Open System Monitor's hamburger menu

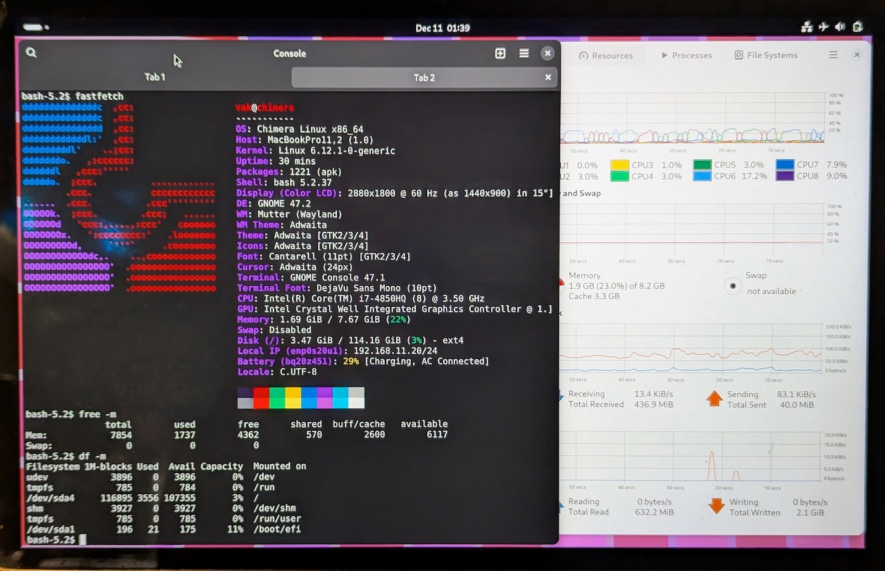pyautogui.click(x=833, y=55)
